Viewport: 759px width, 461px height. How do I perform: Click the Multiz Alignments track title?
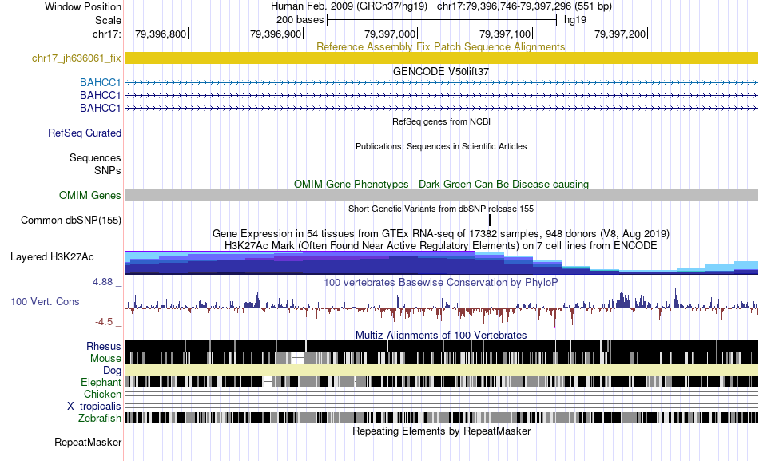click(x=441, y=335)
